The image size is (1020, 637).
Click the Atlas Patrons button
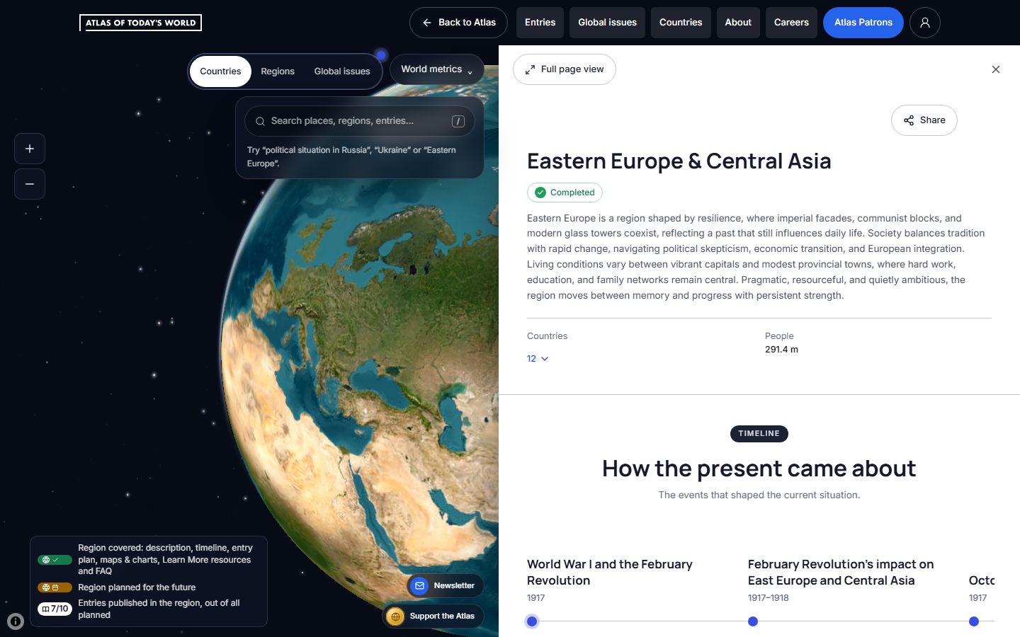pyautogui.click(x=863, y=23)
